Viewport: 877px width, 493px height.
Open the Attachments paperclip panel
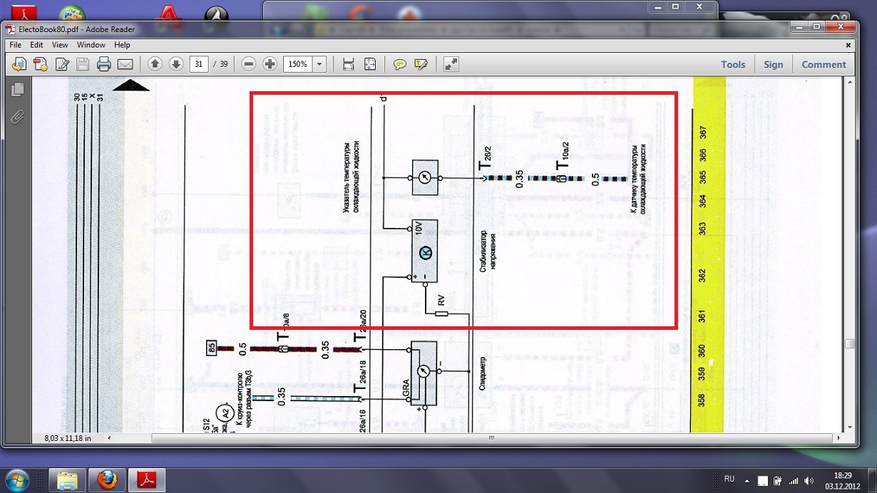[18, 116]
